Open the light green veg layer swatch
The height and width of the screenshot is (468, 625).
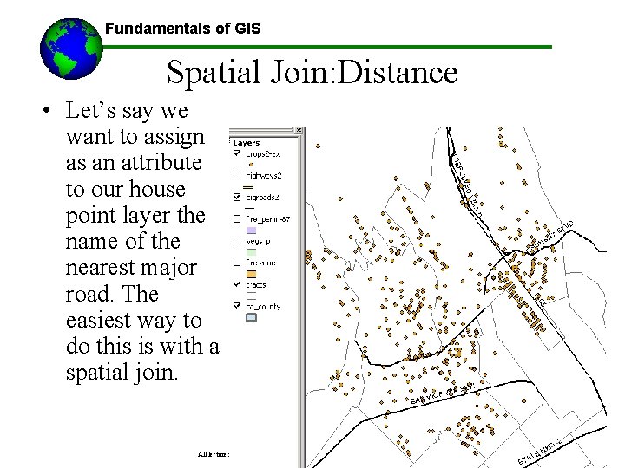click(x=251, y=252)
